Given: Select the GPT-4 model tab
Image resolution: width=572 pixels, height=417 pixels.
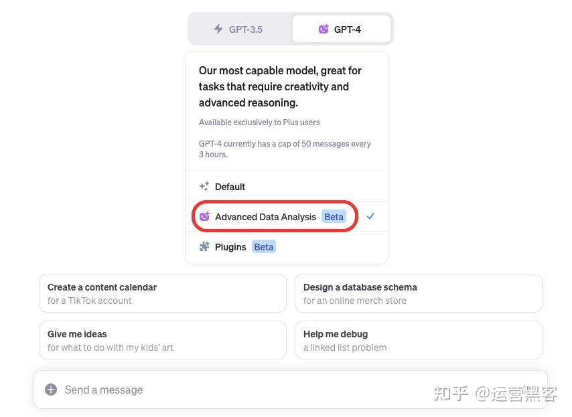Looking at the screenshot, I should [342, 29].
